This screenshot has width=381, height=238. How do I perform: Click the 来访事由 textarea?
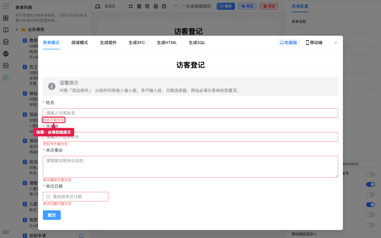click(x=190, y=167)
